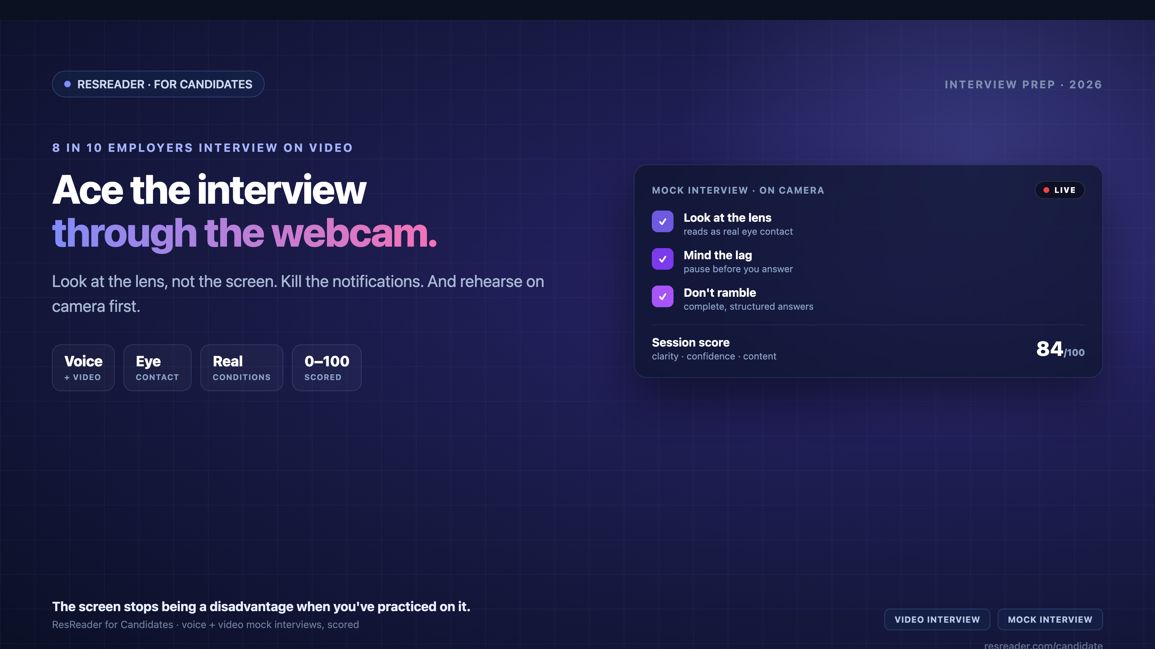1155x649 pixels.
Task: Click the RESREADER · FOR CANDIDATES badge
Action: 158,84
